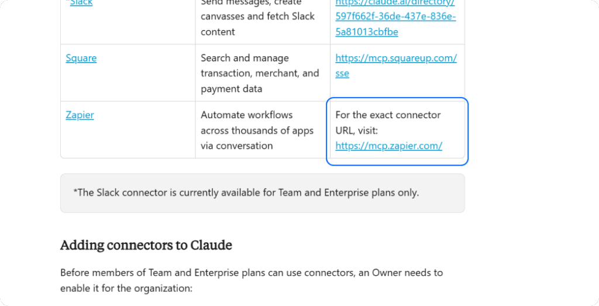
Task: Open the Square connector link
Action: click(81, 58)
